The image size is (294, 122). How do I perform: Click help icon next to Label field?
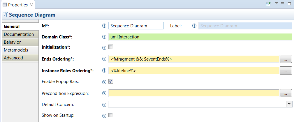click(x=194, y=26)
